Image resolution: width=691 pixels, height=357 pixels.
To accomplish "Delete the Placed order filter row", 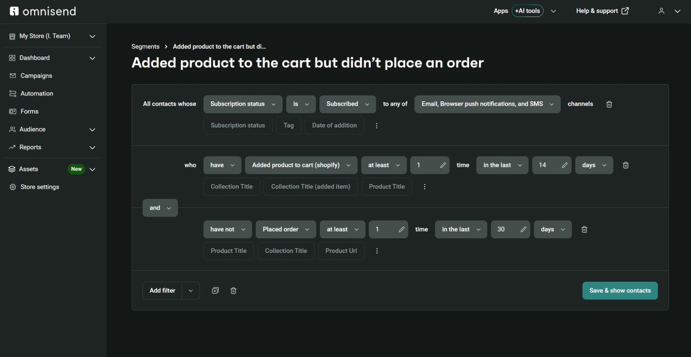I will pyautogui.click(x=584, y=229).
